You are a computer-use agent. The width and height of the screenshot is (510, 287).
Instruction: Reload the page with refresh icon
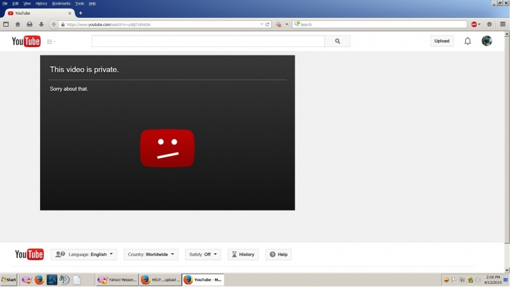(267, 24)
